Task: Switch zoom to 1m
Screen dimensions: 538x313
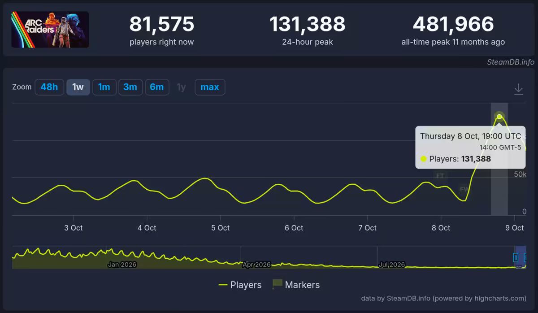Action: (104, 87)
